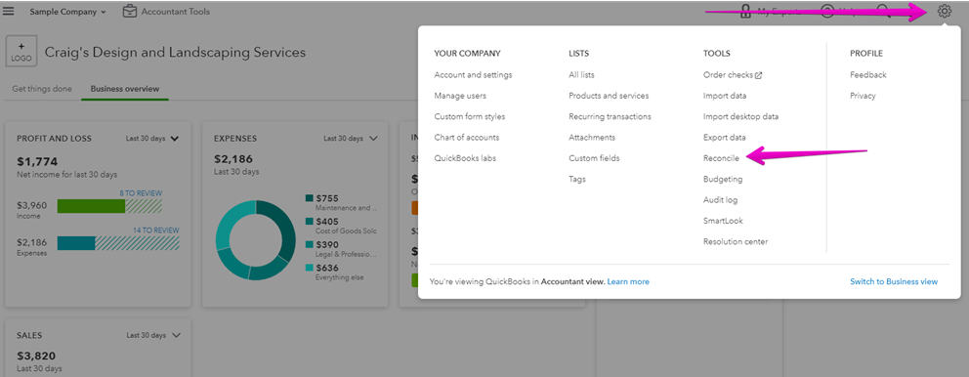This screenshot has height=377, width=969.
Task: Click the Help question mark icon
Action: (826, 11)
